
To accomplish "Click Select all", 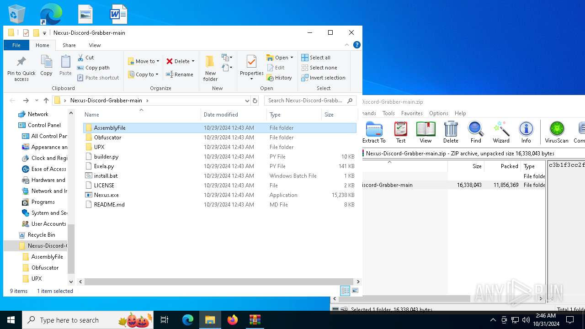I will (x=316, y=58).
